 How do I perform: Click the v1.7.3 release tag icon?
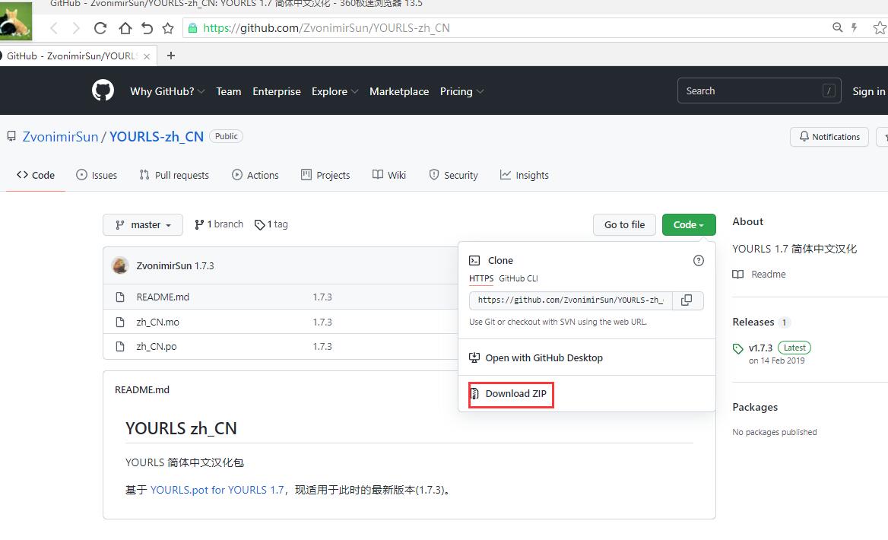[737, 348]
